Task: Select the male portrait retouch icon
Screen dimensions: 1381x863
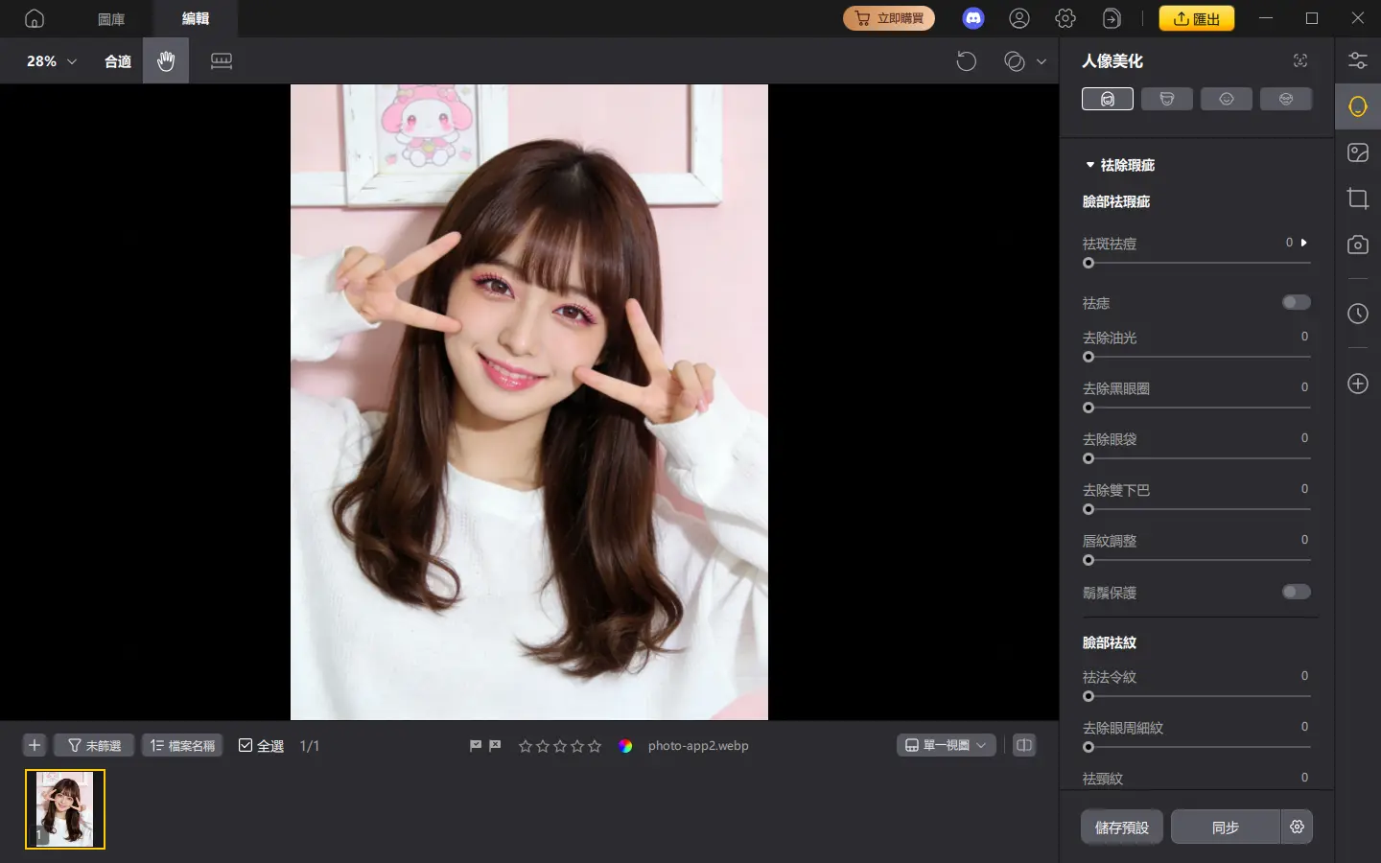Action: click(x=1167, y=98)
